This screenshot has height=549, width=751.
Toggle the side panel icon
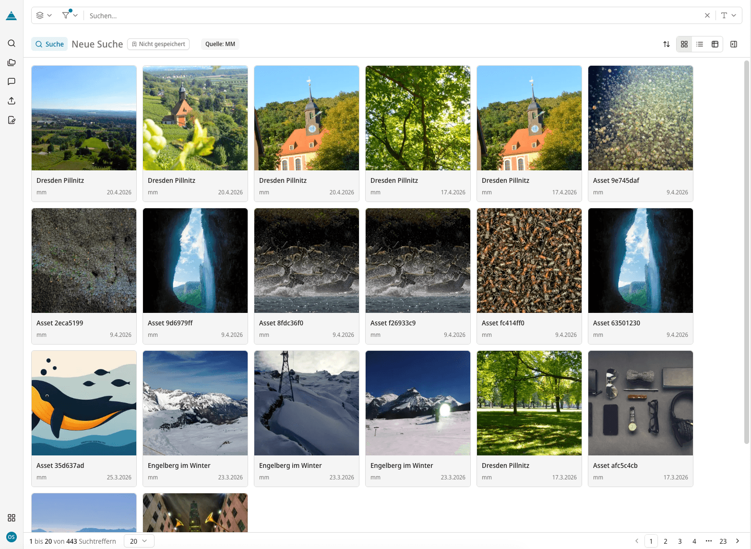(x=734, y=44)
